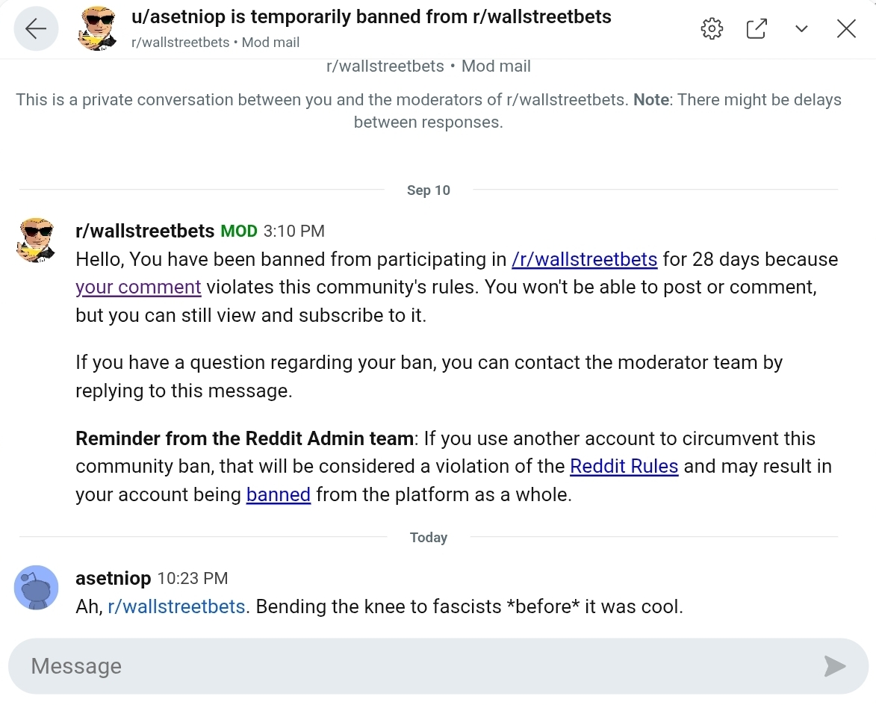Click the MOD badge next to sender

pos(239,232)
